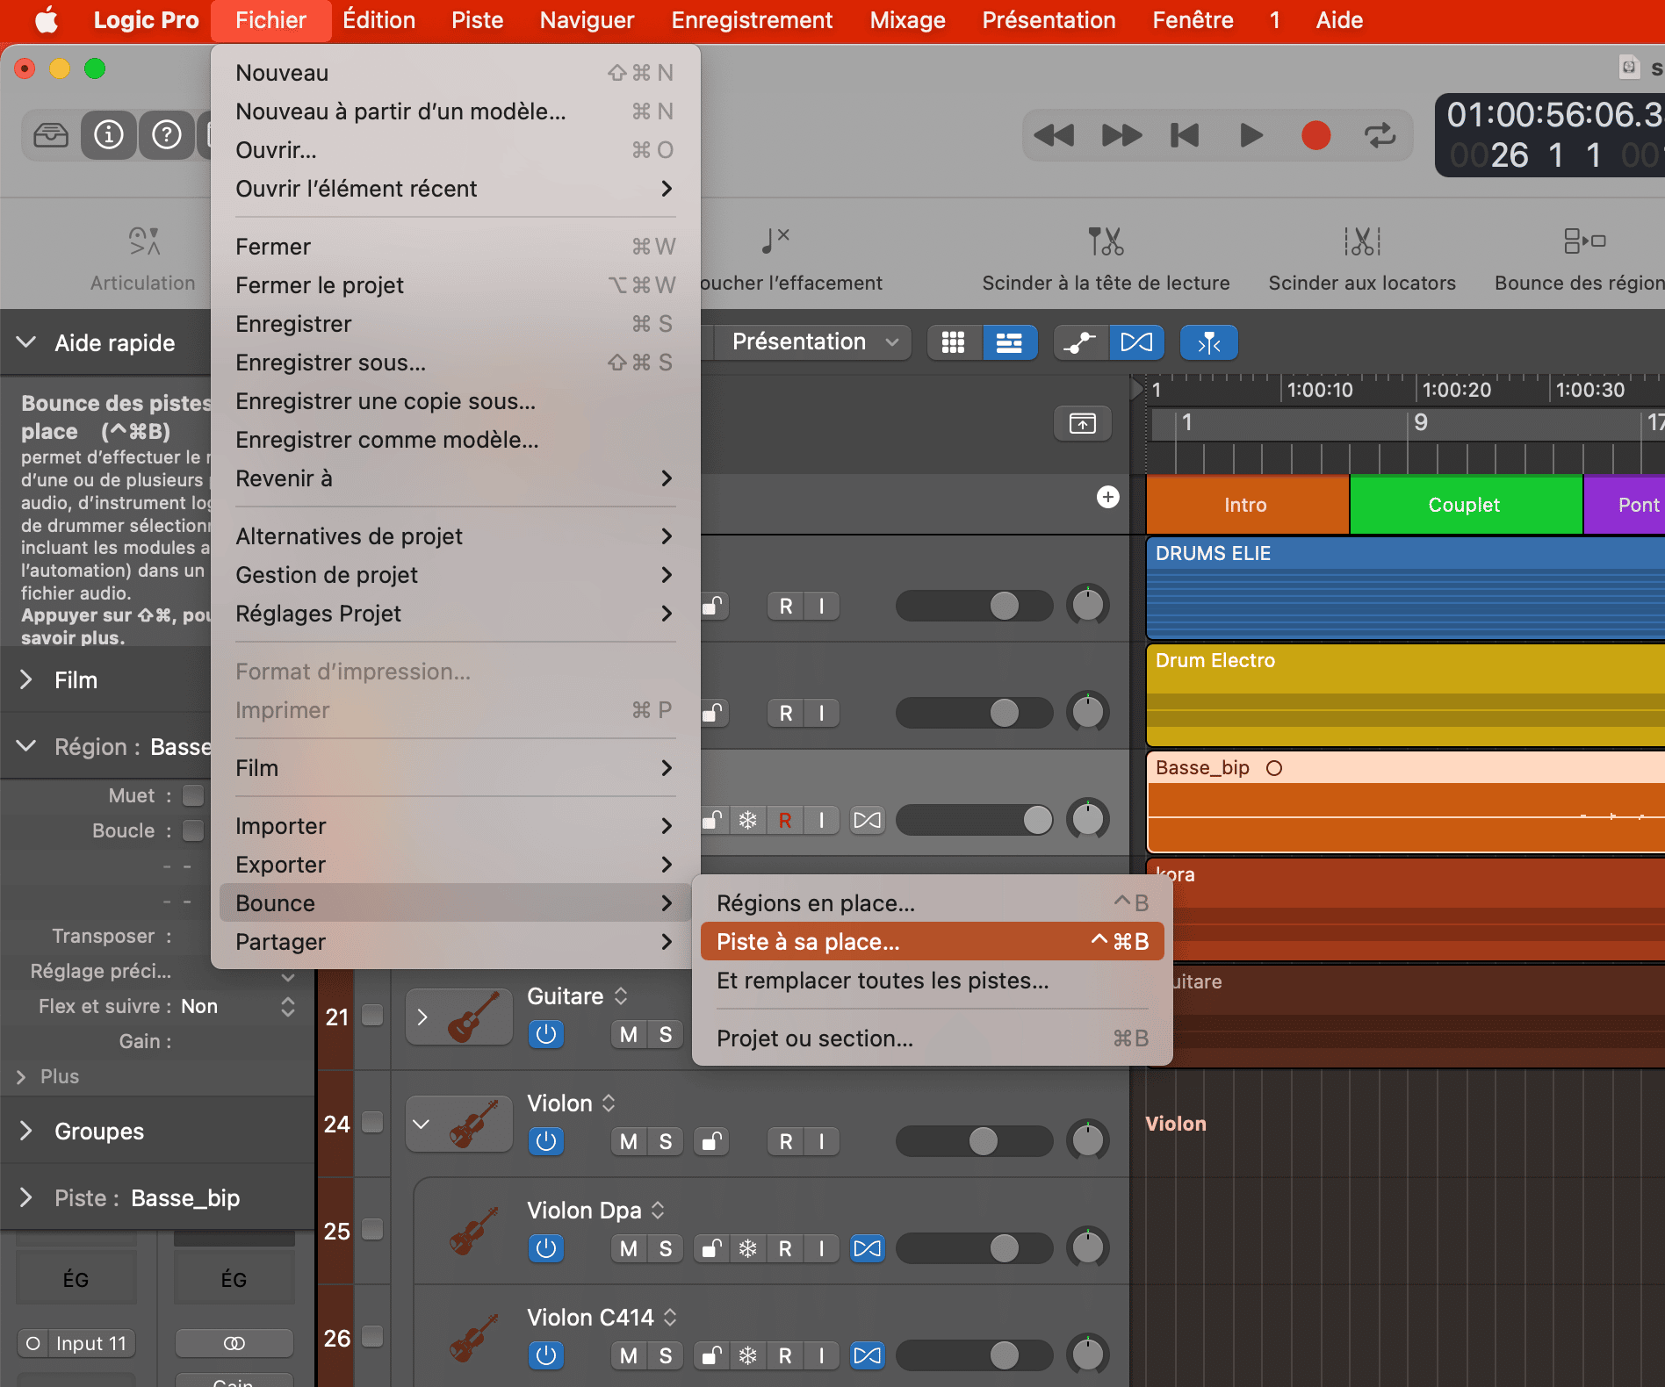
Task: Click the fast-forward transport button
Action: [1121, 135]
